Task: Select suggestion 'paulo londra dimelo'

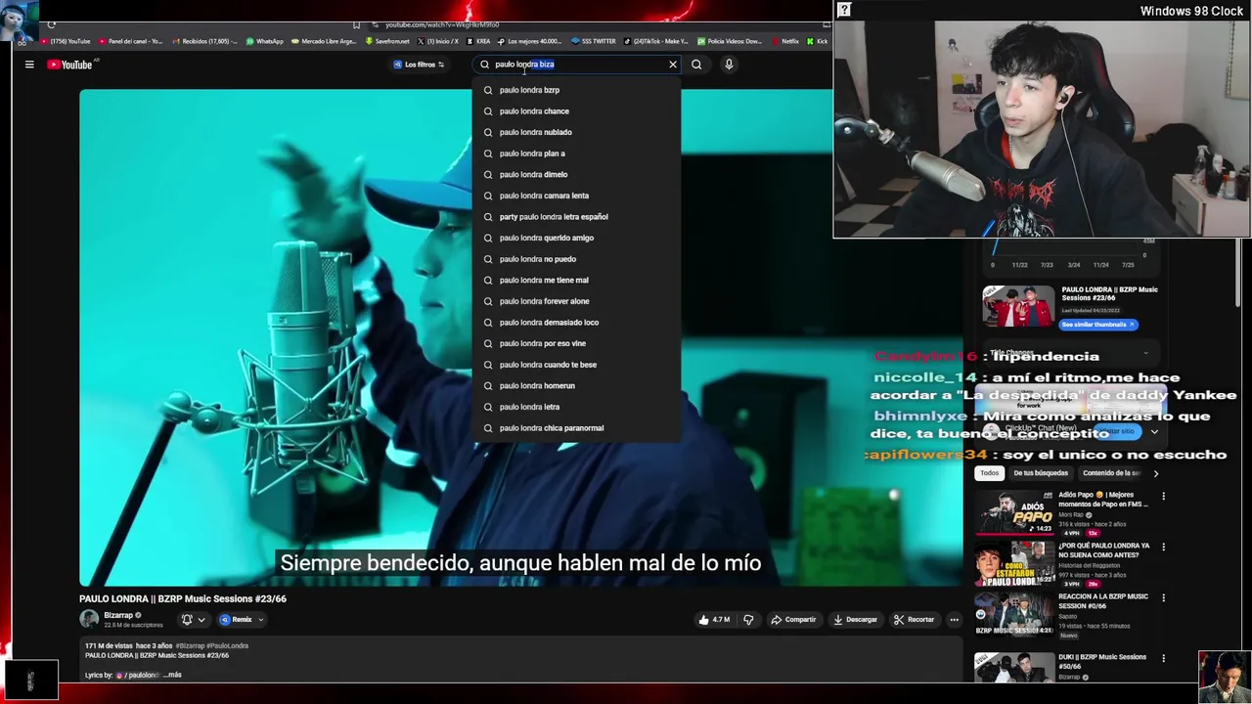Action: coord(577,174)
